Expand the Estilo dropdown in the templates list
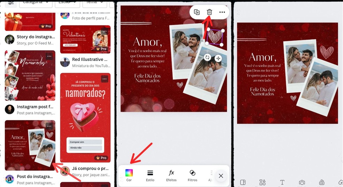 coord(67,3)
